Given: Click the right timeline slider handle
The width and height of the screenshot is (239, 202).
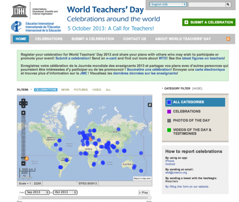Looking at the screenshot, I should 150,198.
